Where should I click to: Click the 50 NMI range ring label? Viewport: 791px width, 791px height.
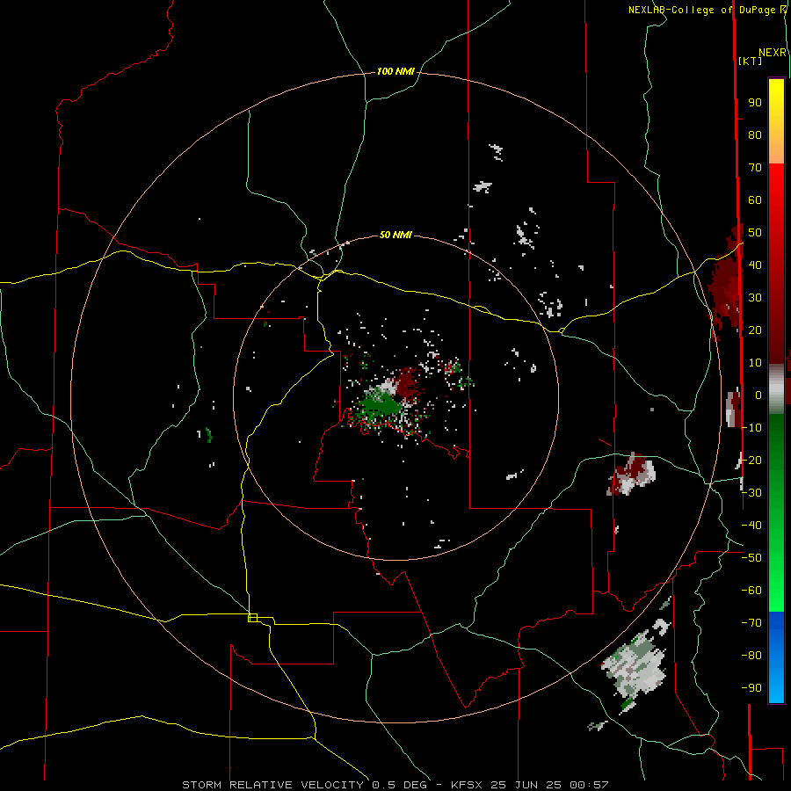(395, 235)
